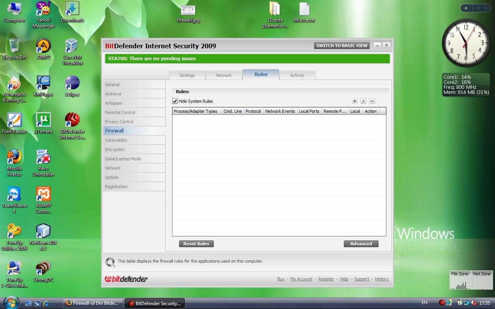The image size is (495, 309).
Task: Select the TeamViewer 4 shortcut
Action: (x=14, y=200)
